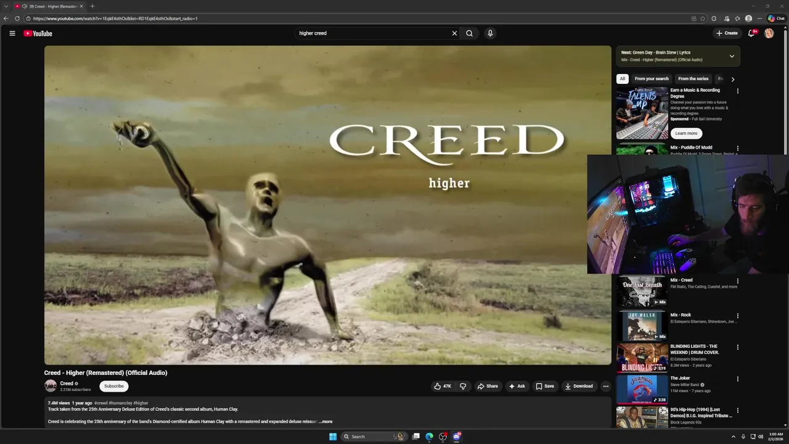
Task: Open the #humanclay hashtag link
Action: click(120, 403)
